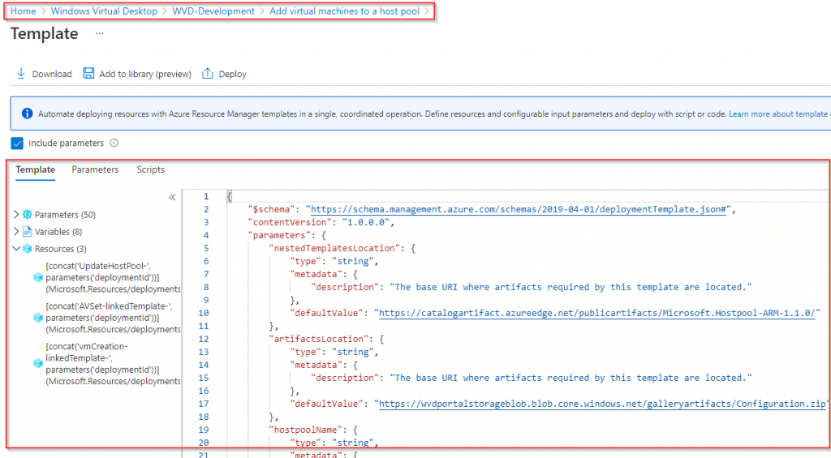The image size is (831, 458).
Task: Switch to the Template tab
Action: point(36,169)
